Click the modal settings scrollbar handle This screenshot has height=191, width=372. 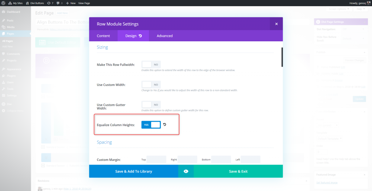point(282,57)
